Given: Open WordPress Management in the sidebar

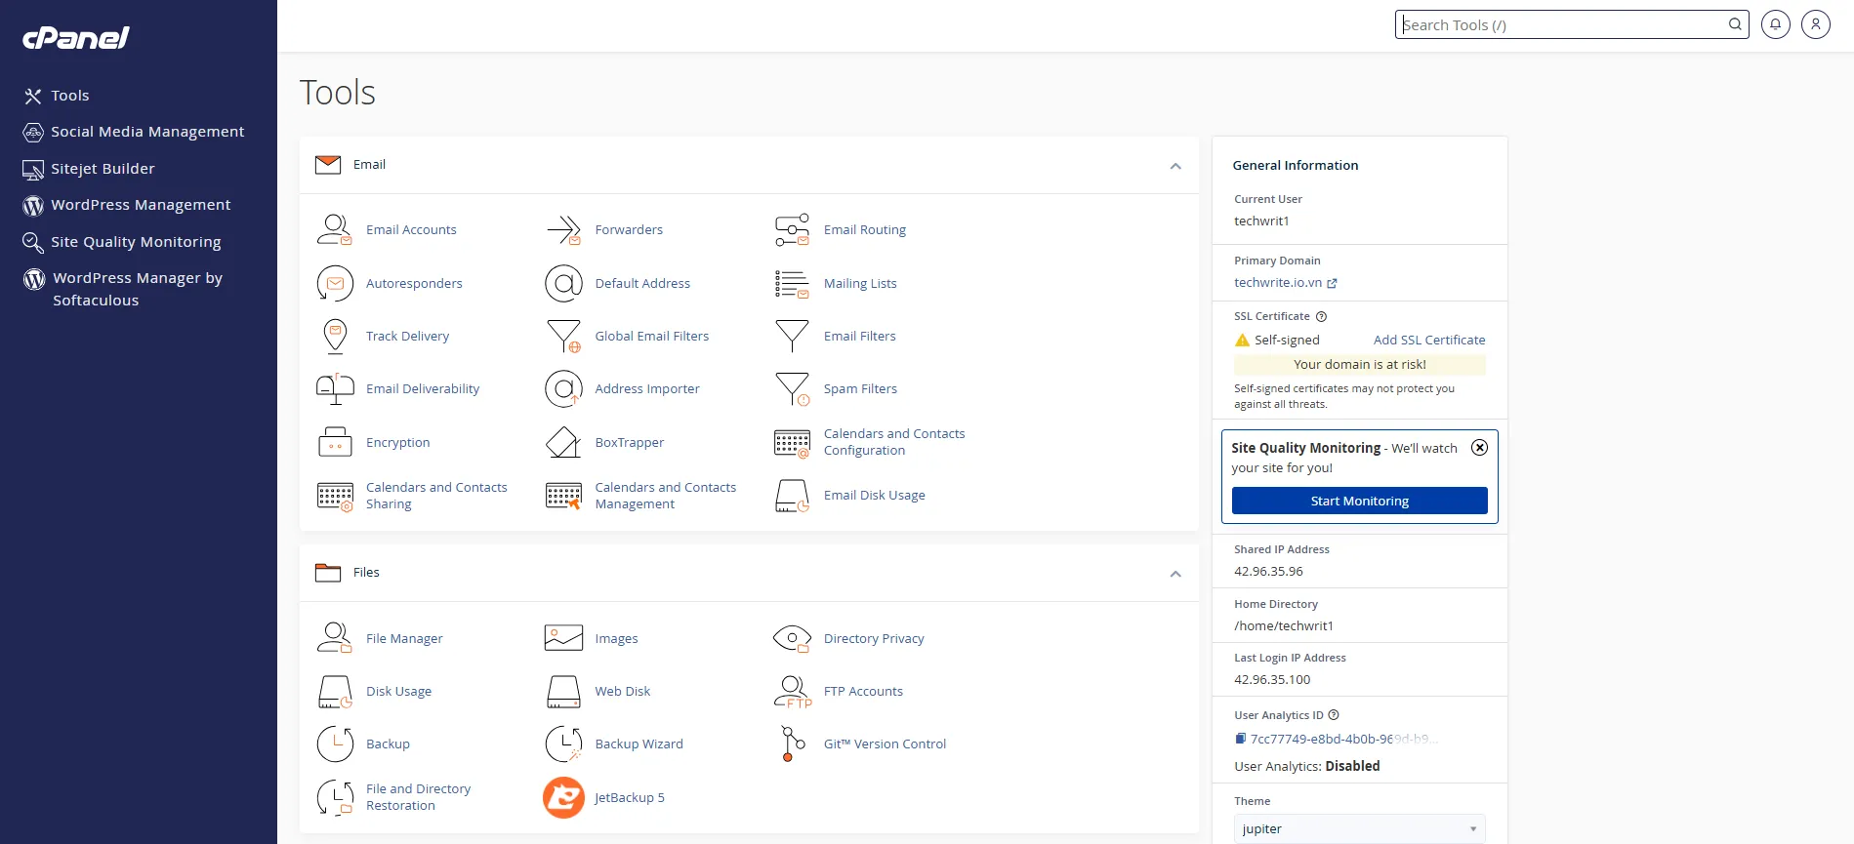Looking at the screenshot, I should coord(127,205).
